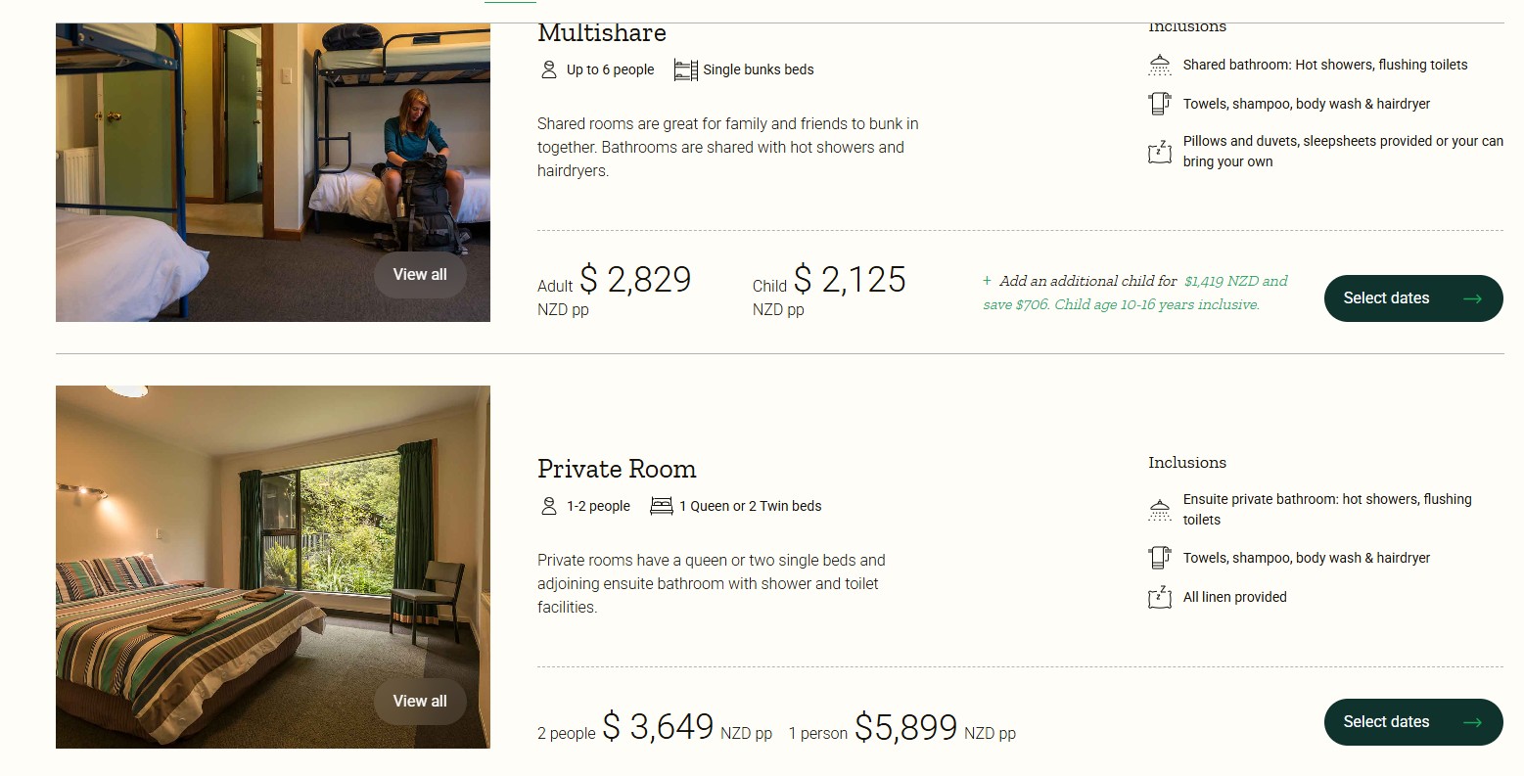Click the 'Multishare' room heading
This screenshot has width=1524, height=776.
pos(602,33)
